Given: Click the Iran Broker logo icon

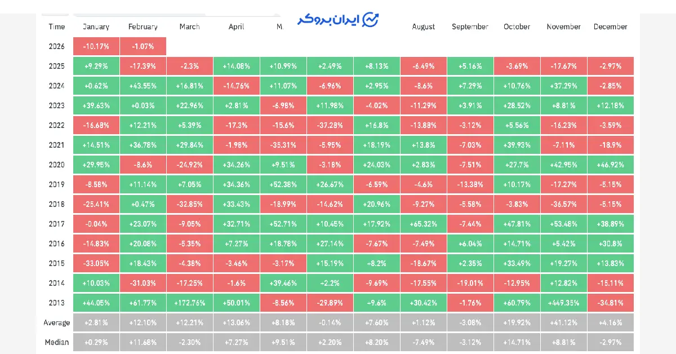Looking at the screenshot, I should click(370, 20).
